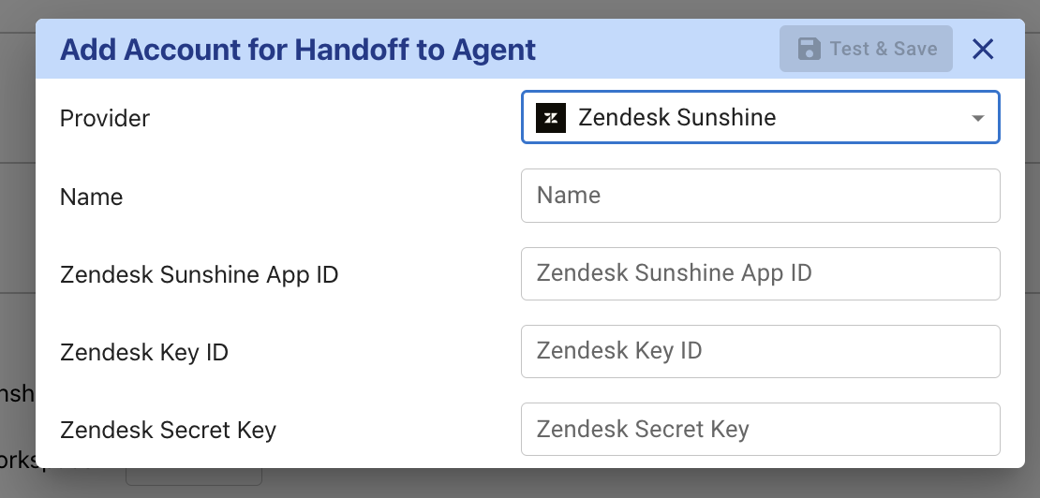Open the Provider dropdown
This screenshot has width=1040, height=498.
point(760,118)
